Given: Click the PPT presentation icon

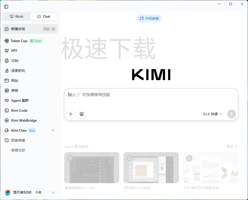Looking at the screenshot, I should [x=7, y=51].
